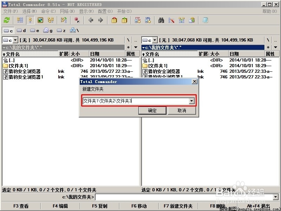The width and height of the screenshot is (281, 211).
Task: Open the 文件 menu
Action: pos(11,11)
